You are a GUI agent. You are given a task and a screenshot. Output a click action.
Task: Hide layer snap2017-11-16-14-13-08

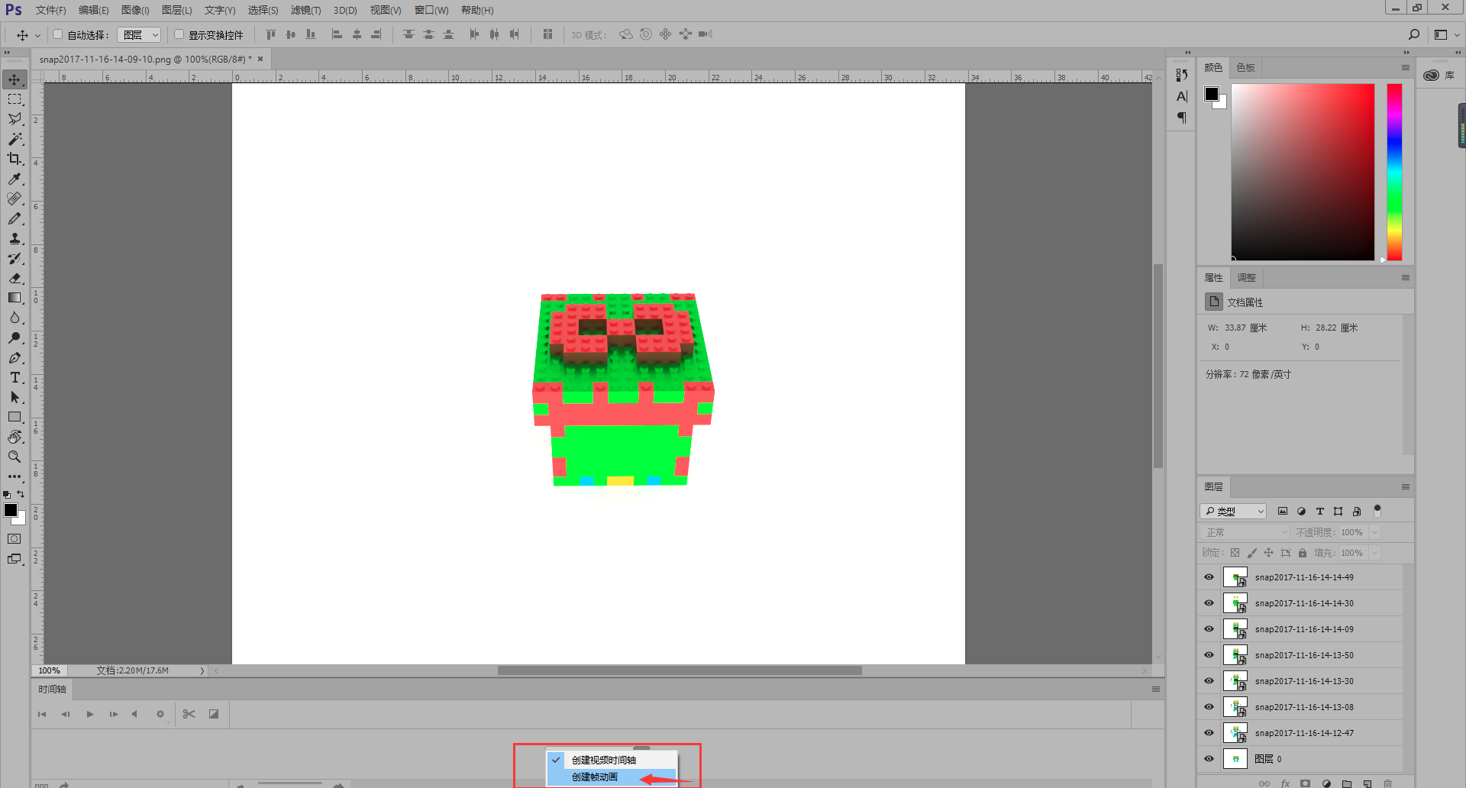coord(1209,707)
